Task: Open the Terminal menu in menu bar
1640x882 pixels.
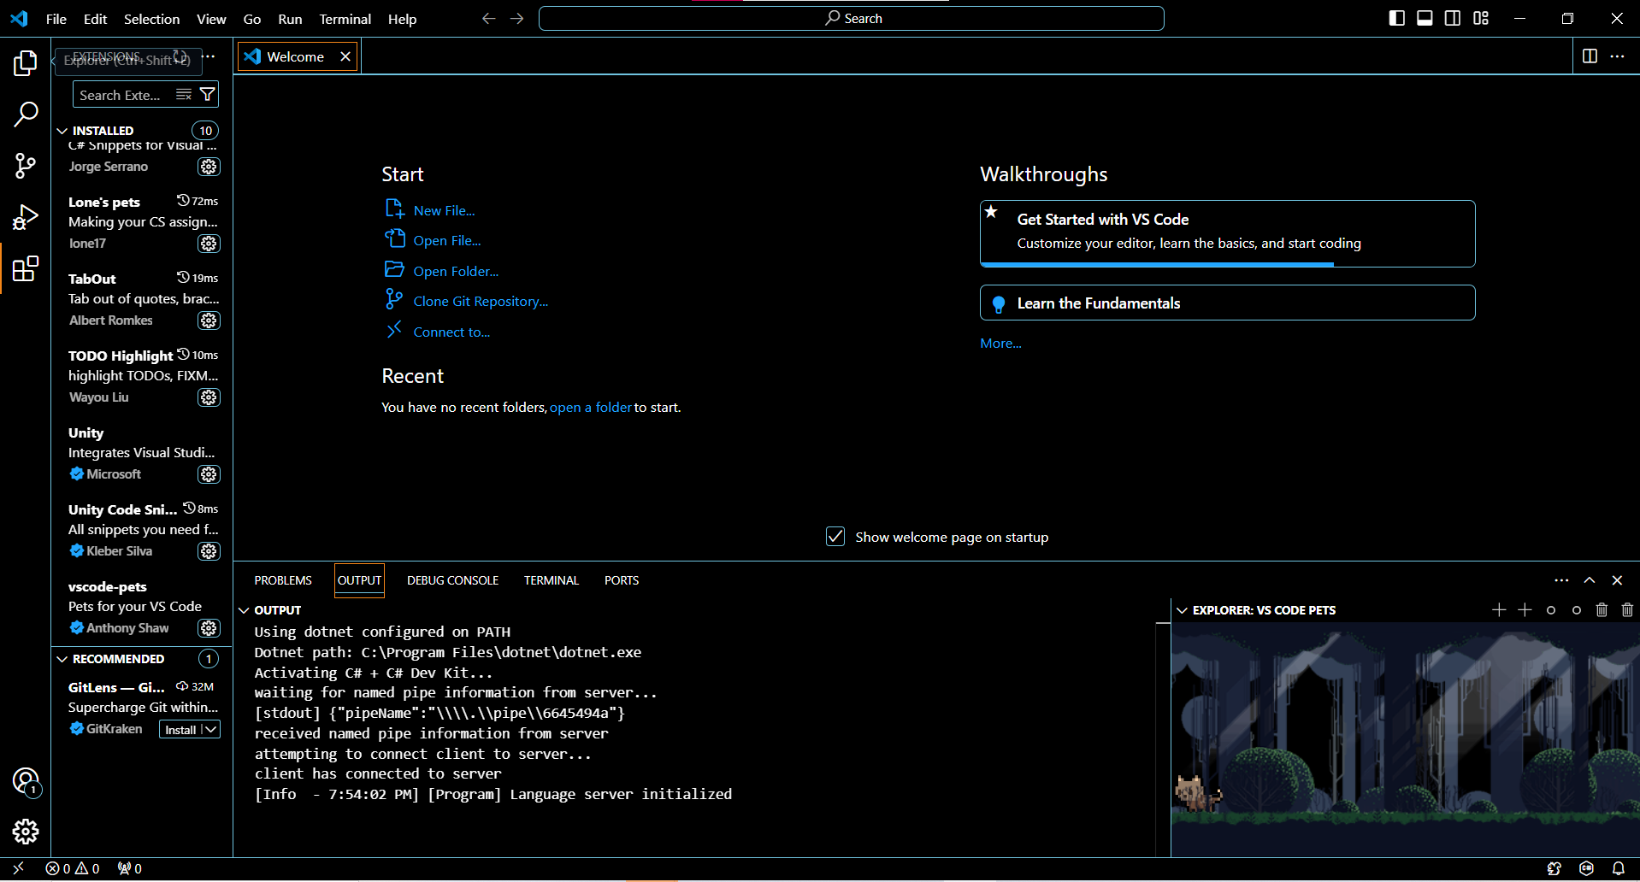Action: (345, 19)
